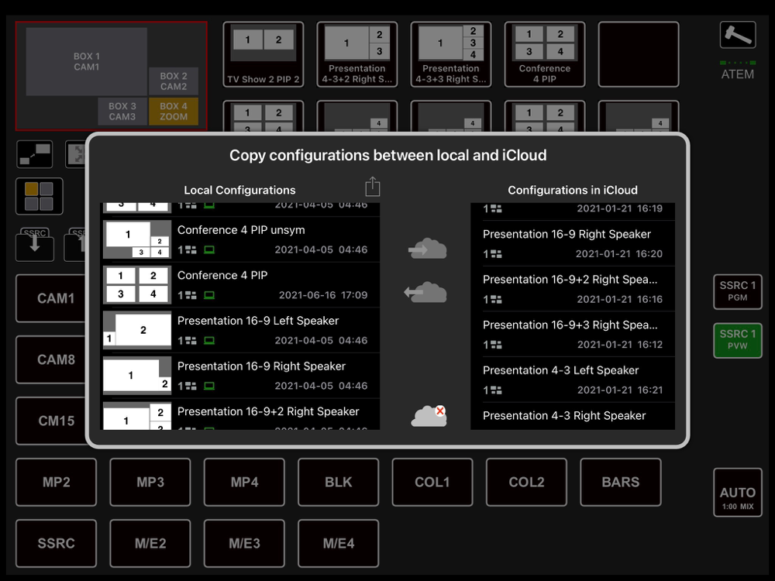Image resolution: width=775 pixels, height=581 pixels.
Task: Select M/E4 source button
Action: pyautogui.click(x=339, y=544)
